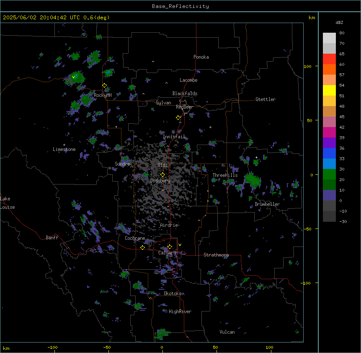Click the large green echo east of ThreeHills
The height and width of the screenshot is (353, 361).
pos(253,180)
